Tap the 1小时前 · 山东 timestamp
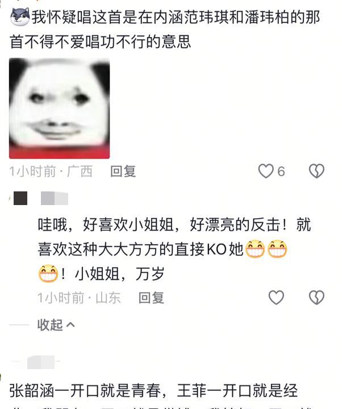 pos(79,297)
